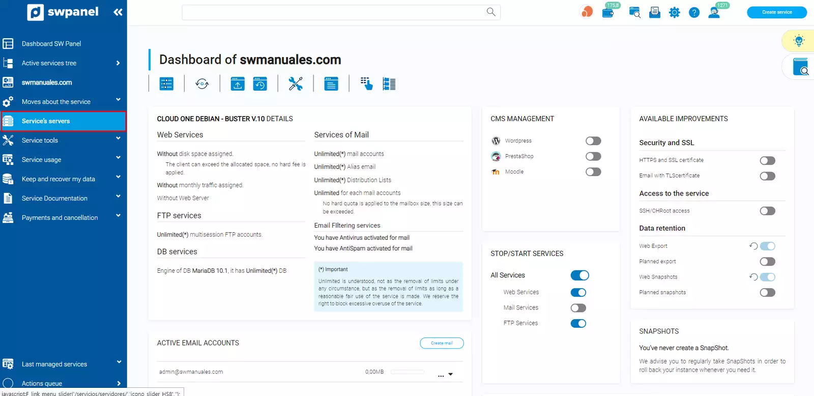Click the Create service button
The image size is (814, 396).
pos(776,12)
